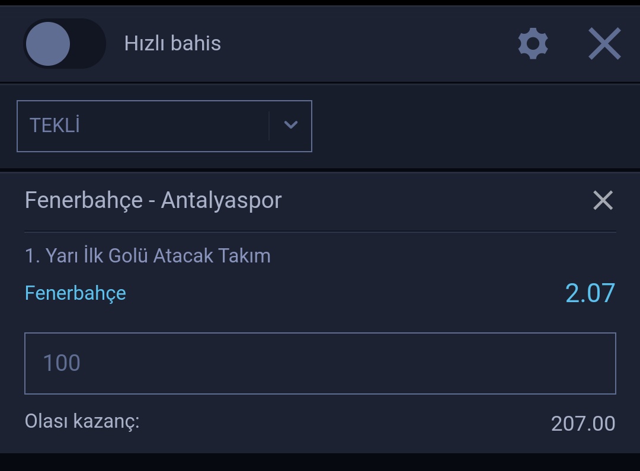
Task: Select the TEKLİ text in the combo box
Action: 55,125
